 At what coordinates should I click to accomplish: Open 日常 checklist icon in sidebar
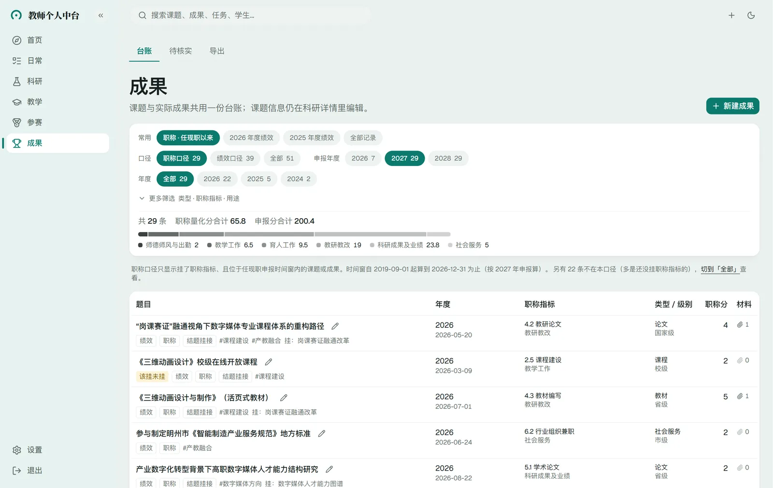pos(17,61)
